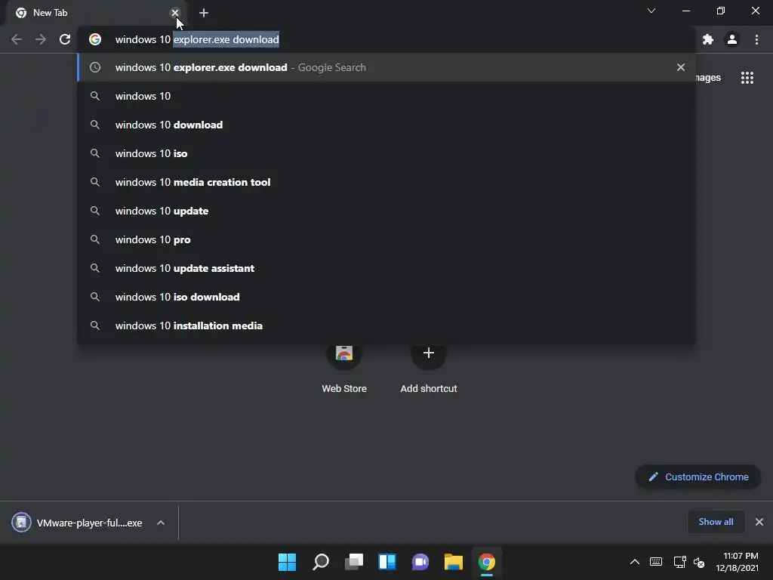Viewport: 773px width, 580px height.
Task: Click the network status tray icon
Action: [x=680, y=562]
